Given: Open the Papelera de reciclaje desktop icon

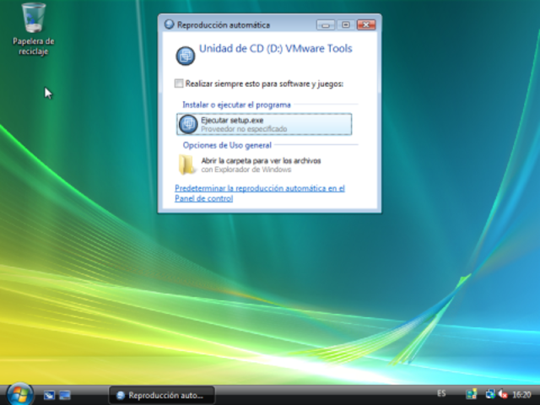Looking at the screenshot, I should (x=34, y=30).
